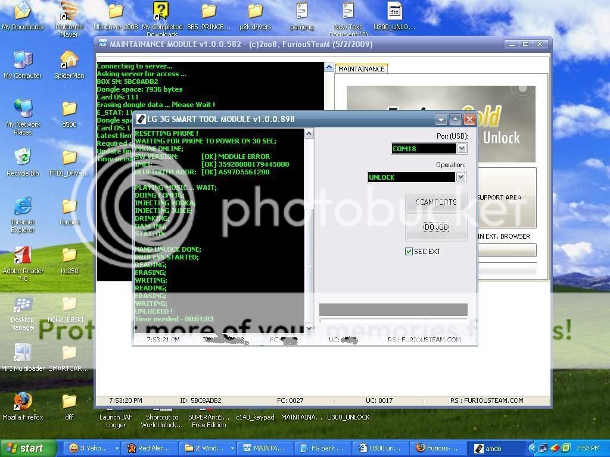Click NAND UNLOCK DONE; log line
The width and height of the screenshot is (610, 457).
tap(167, 249)
